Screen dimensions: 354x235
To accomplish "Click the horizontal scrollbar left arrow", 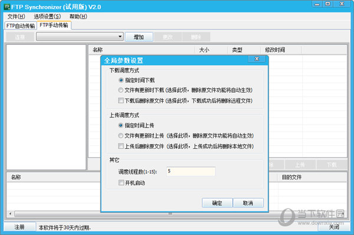I will coord(11,214).
